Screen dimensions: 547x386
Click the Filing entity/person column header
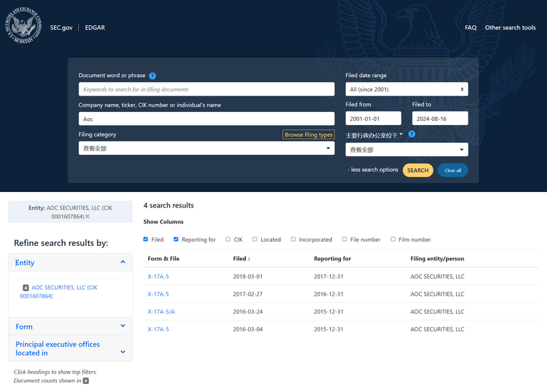coord(437,259)
